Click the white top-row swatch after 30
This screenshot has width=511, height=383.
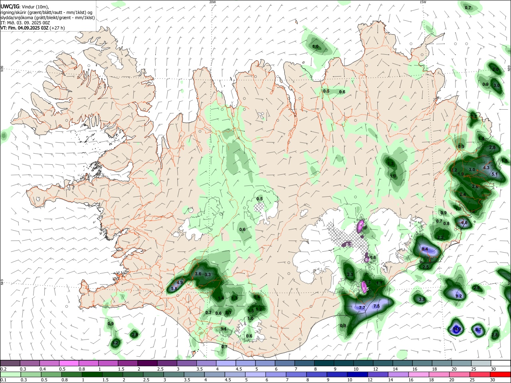(500, 363)
